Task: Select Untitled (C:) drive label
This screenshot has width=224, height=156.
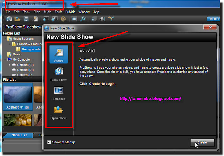Action: click(26, 65)
